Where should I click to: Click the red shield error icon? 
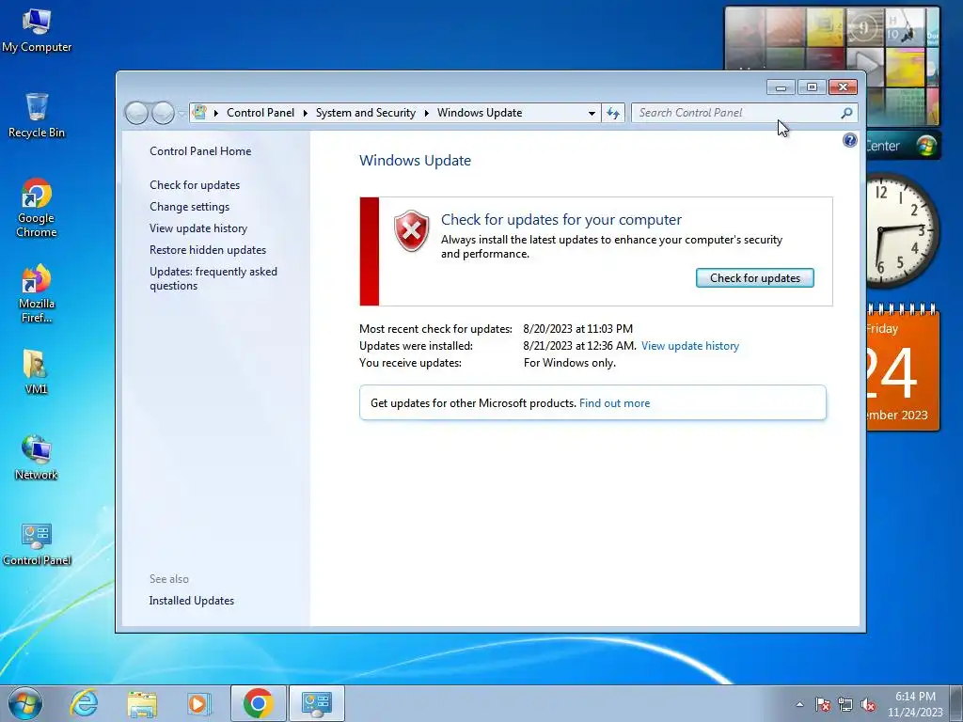pos(412,231)
